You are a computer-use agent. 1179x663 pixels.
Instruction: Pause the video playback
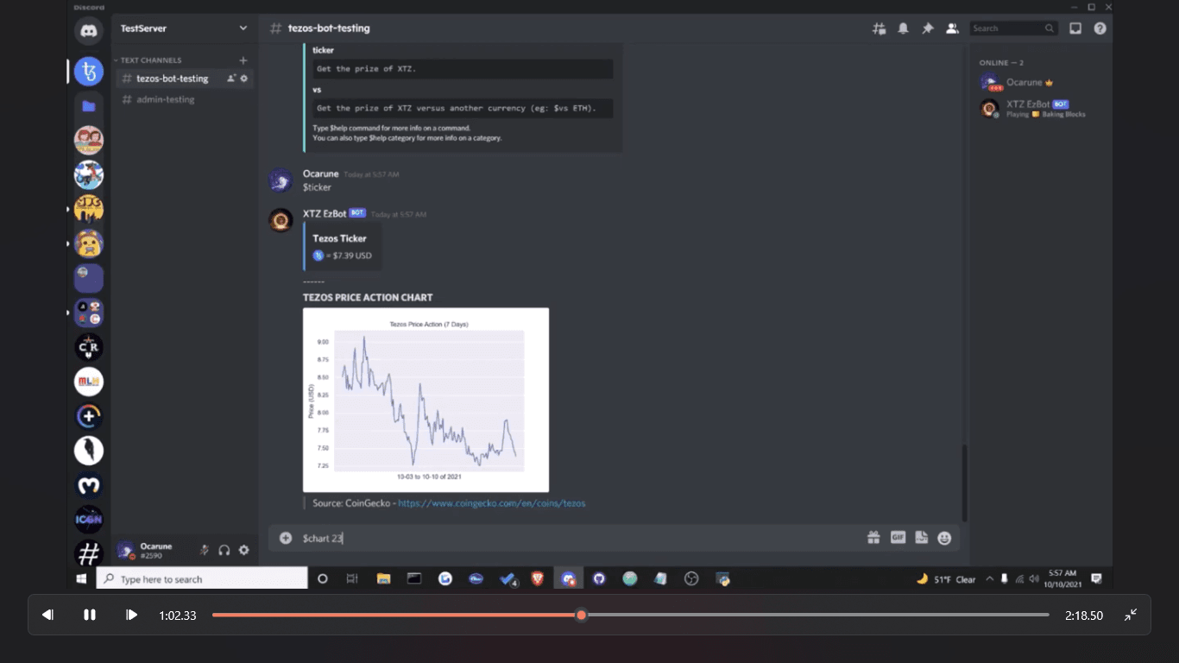click(x=90, y=615)
